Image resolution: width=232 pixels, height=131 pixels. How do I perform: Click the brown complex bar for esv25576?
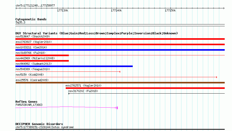point(120,83)
